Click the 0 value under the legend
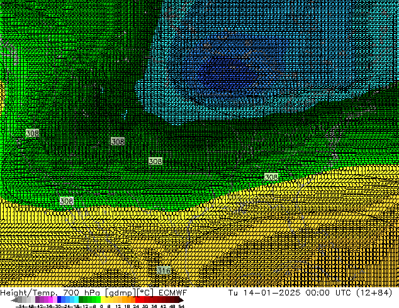 pos(101,306)
